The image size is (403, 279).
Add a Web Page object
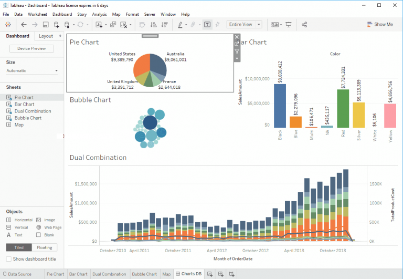point(49,228)
